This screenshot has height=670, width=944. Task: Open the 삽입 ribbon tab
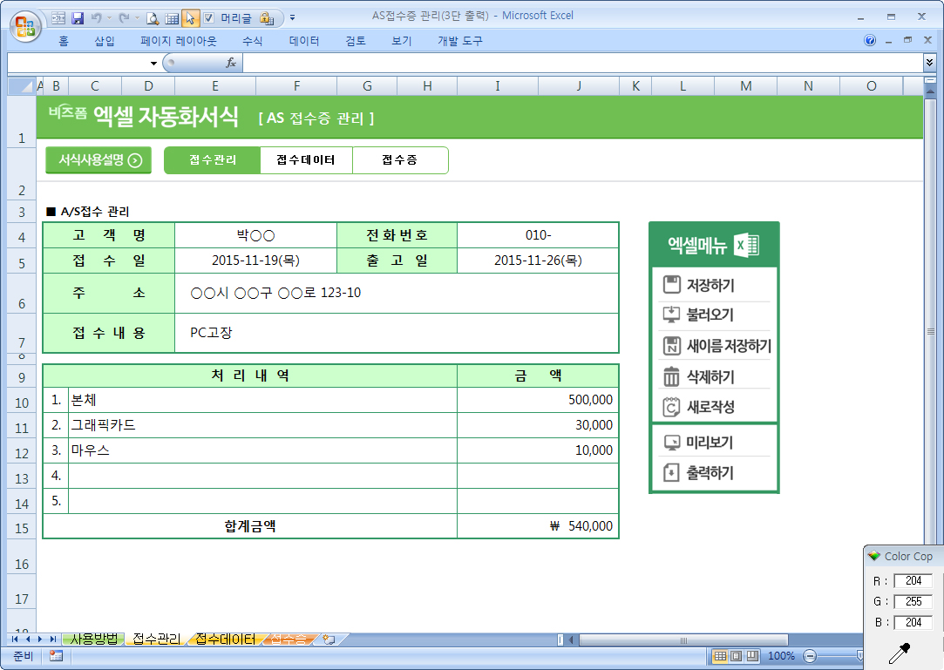pyautogui.click(x=104, y=41)
